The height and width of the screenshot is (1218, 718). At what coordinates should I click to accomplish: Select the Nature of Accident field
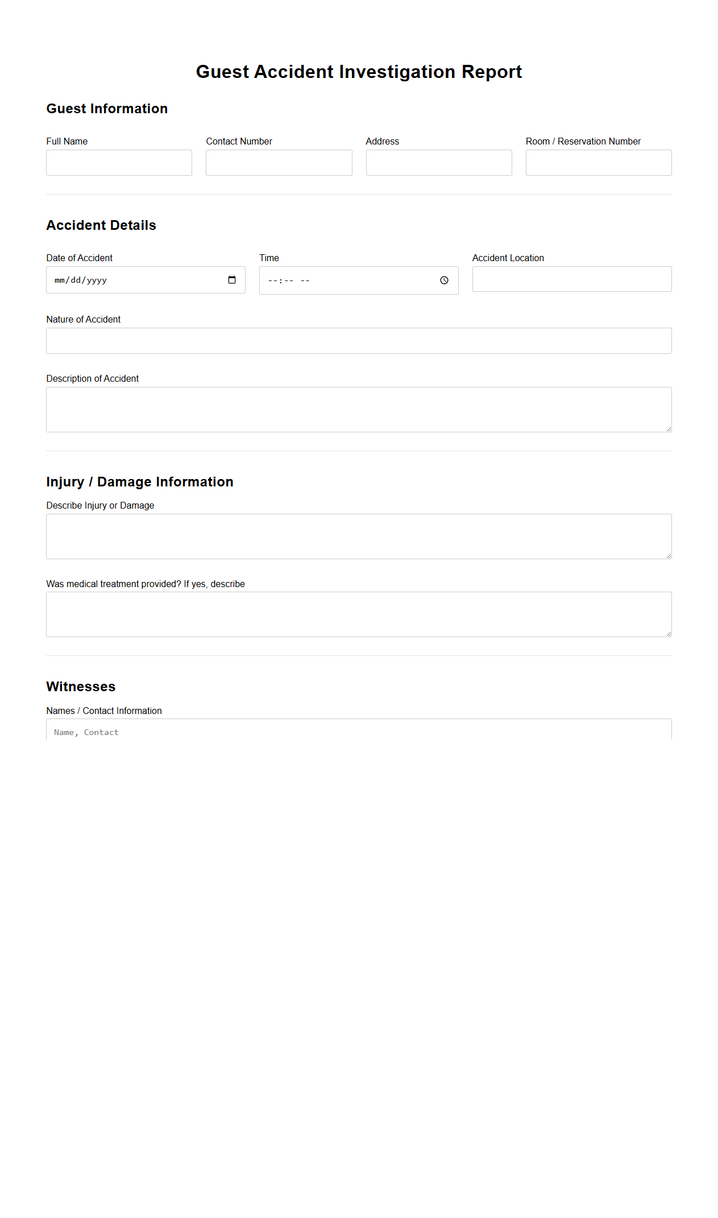(x=359, y=340)
